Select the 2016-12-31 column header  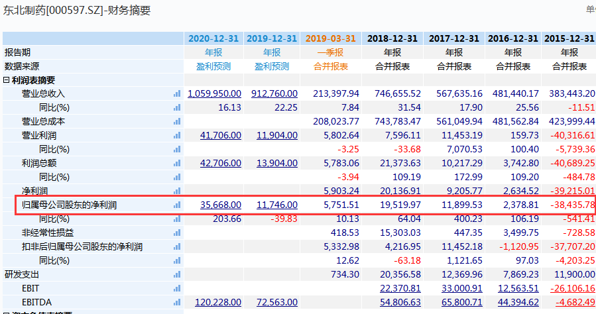[512, 38]
